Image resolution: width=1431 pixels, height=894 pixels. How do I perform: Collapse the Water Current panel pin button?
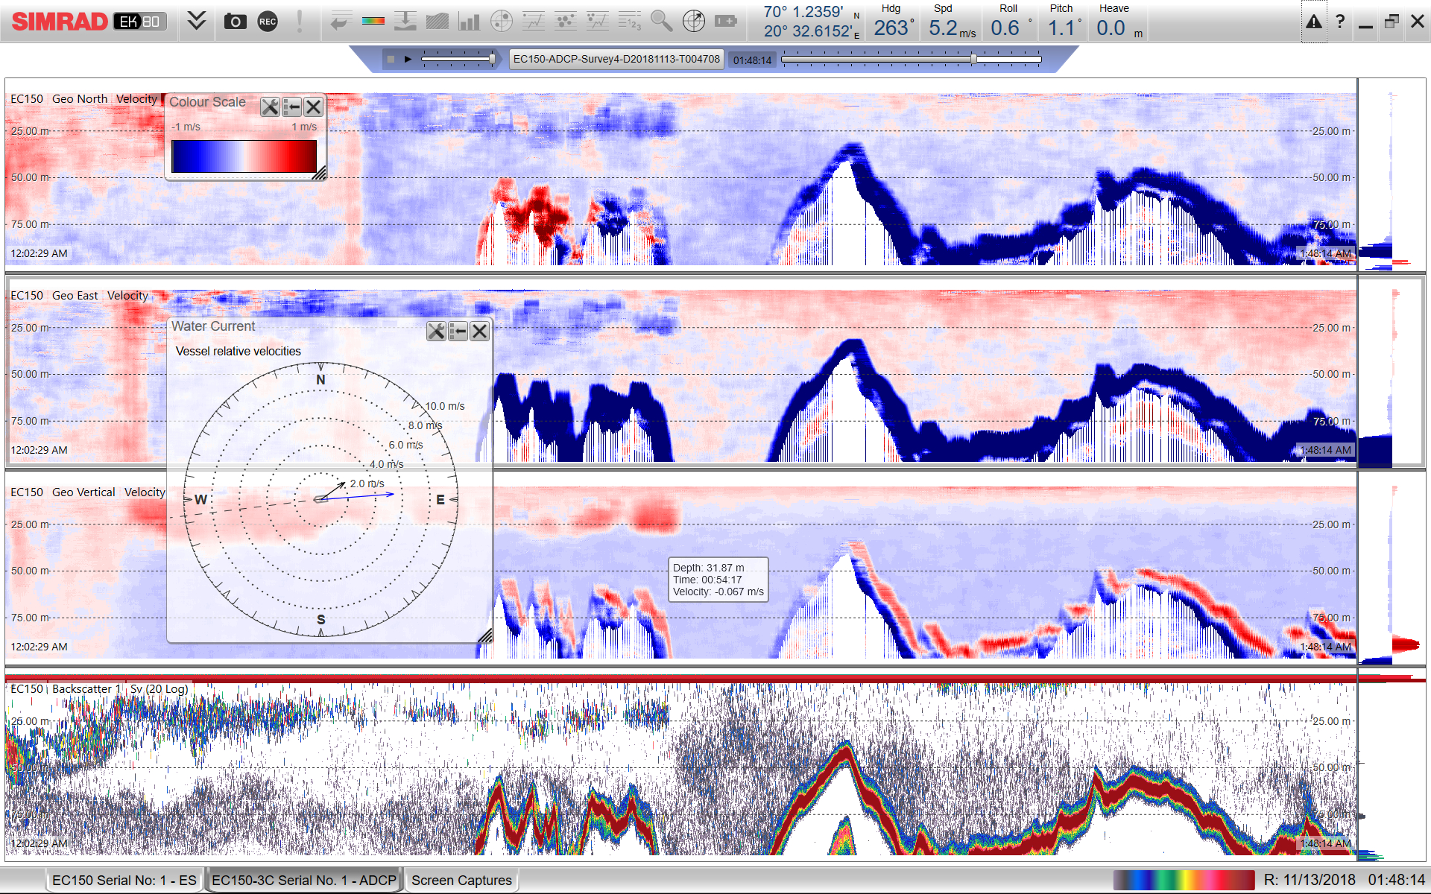[458, 332]
